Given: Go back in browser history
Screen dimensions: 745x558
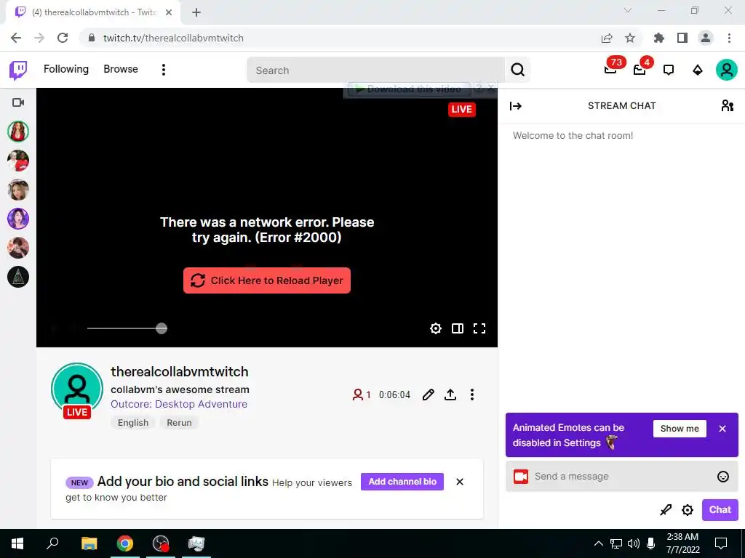Looking at the screenshot, I should pyautogui.click(x=16, y=38).
